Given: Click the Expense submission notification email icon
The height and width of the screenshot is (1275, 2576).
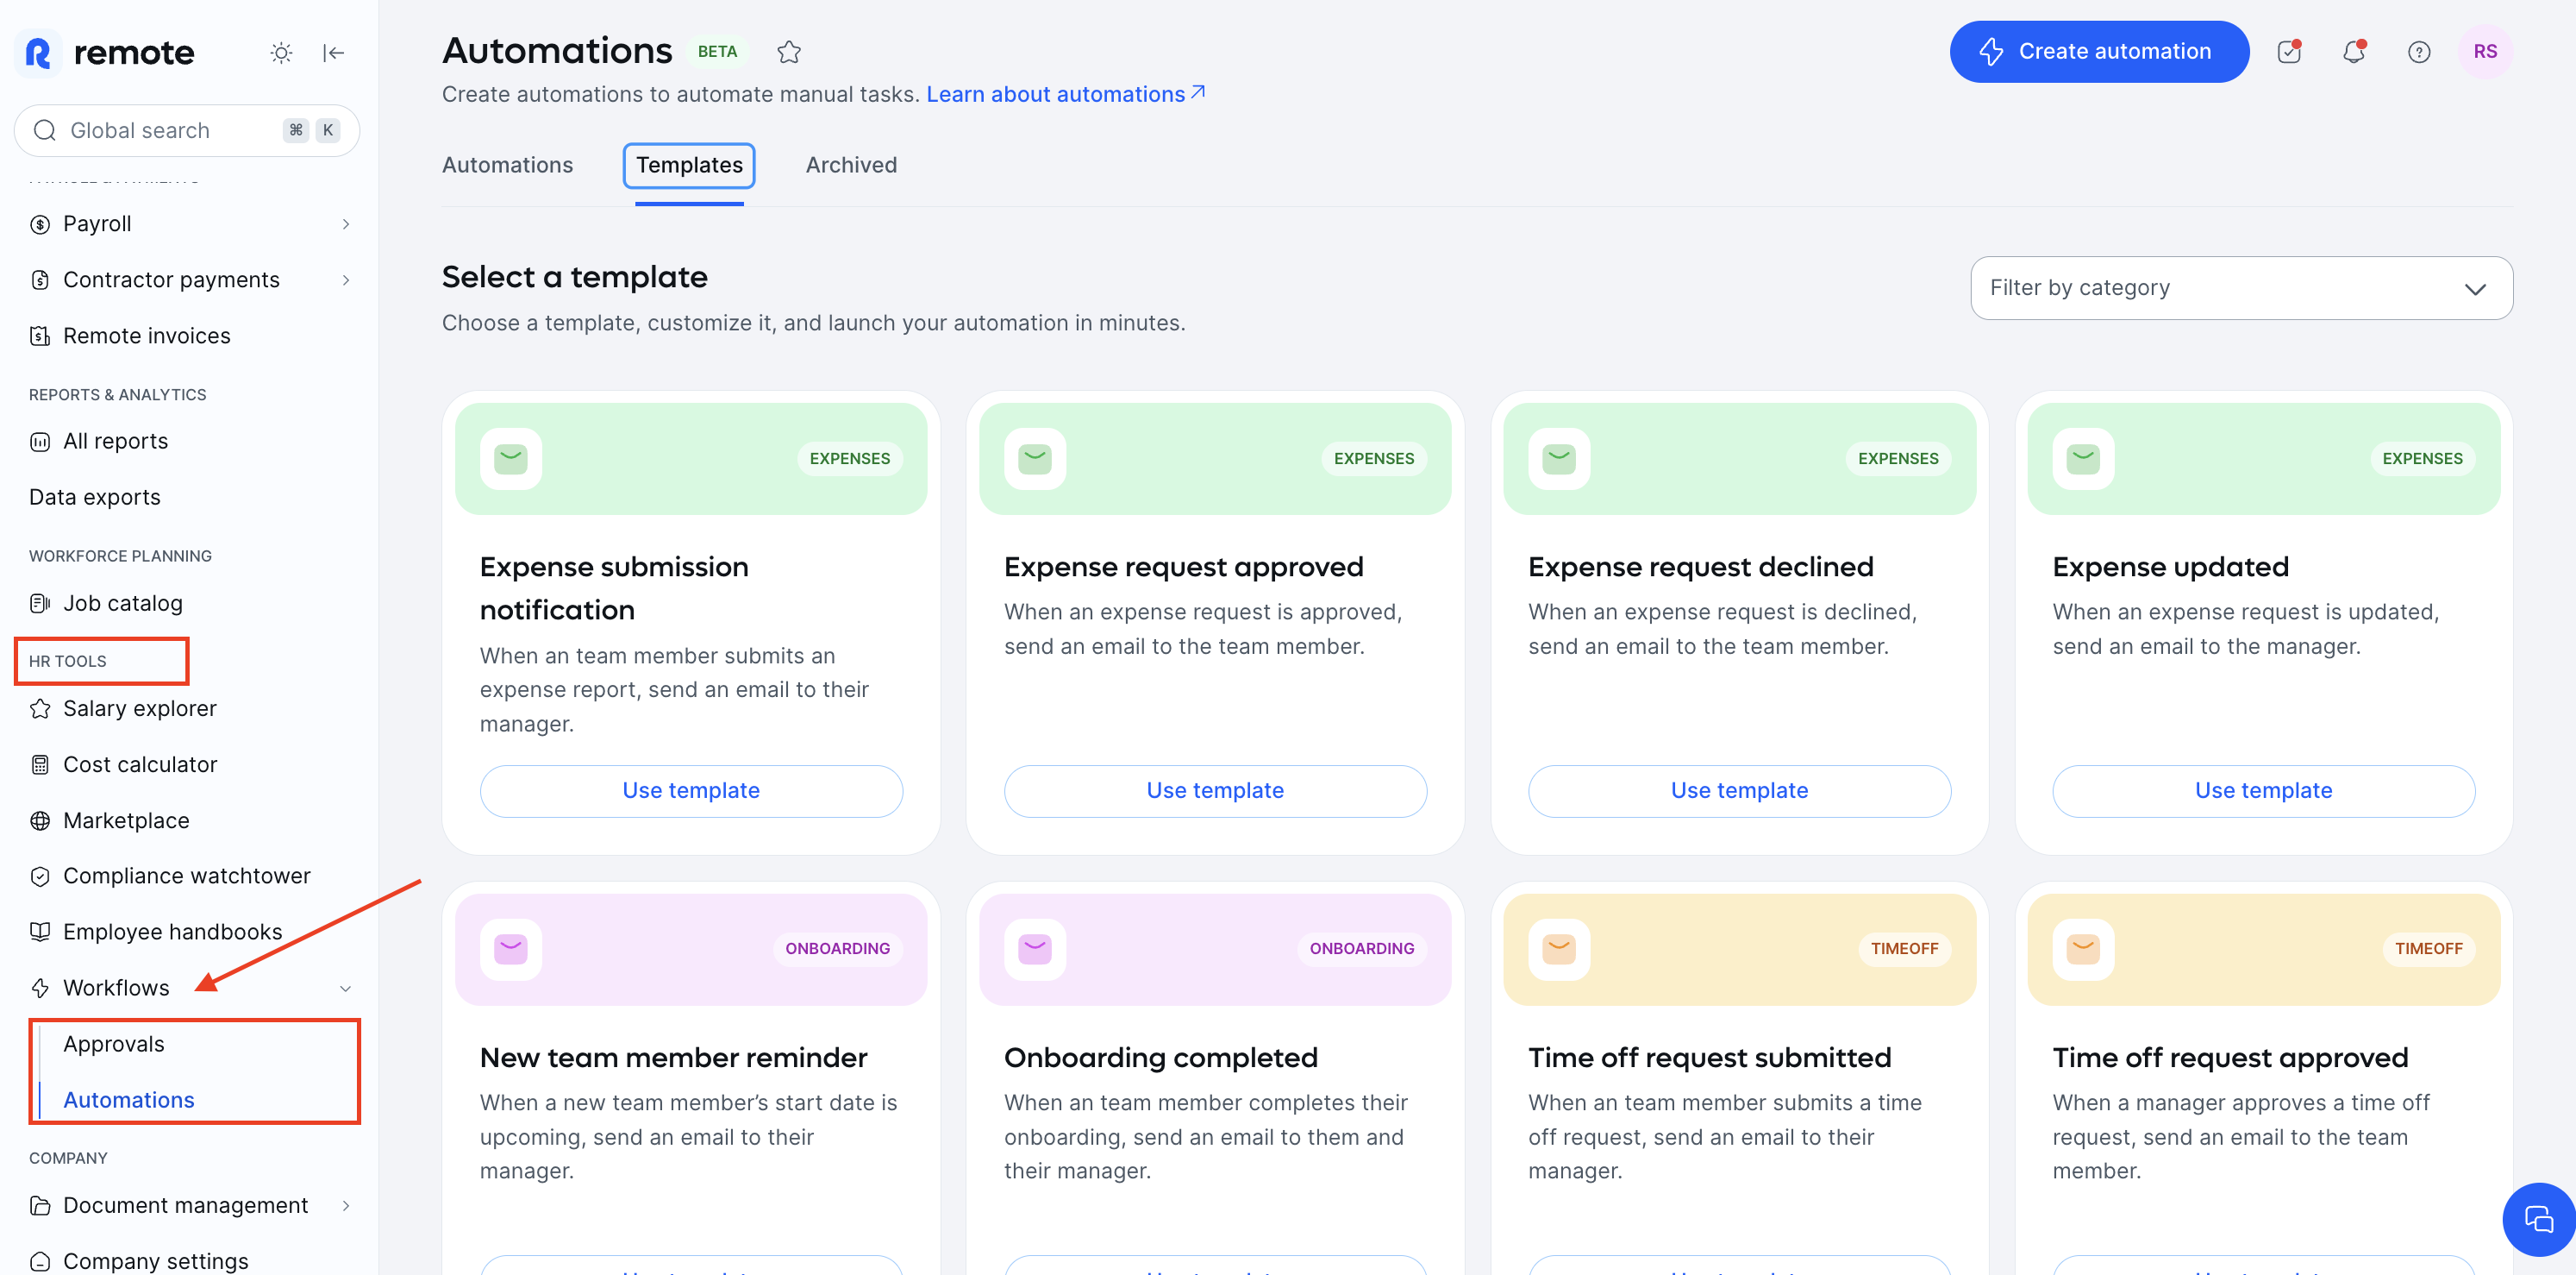Looking at the screenshot, I should pos(511,459).
